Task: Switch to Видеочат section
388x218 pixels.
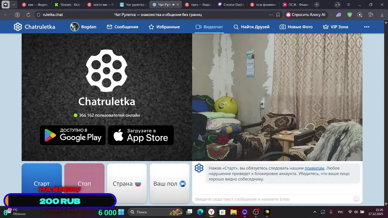Action: tap(209, 27)
